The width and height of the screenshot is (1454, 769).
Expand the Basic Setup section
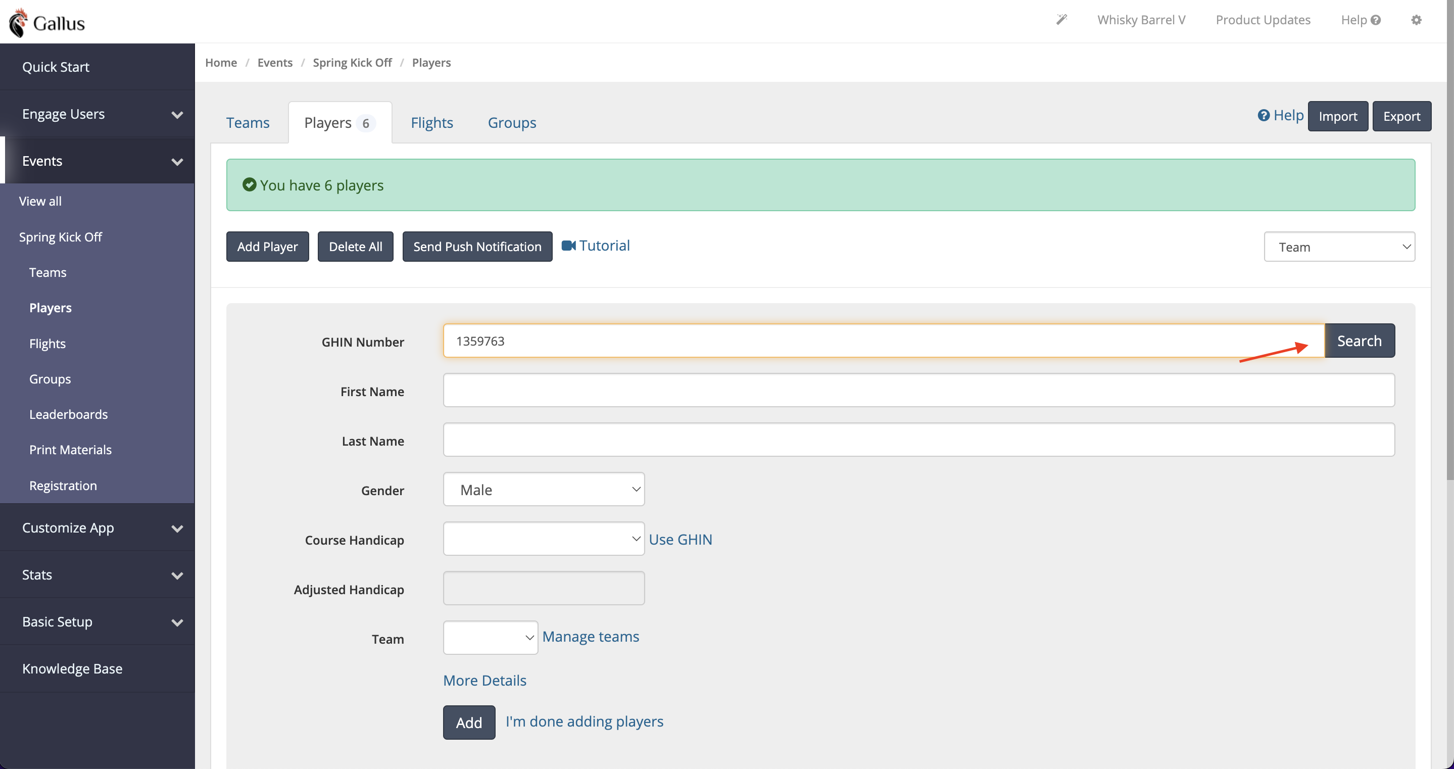pos(97,621)
